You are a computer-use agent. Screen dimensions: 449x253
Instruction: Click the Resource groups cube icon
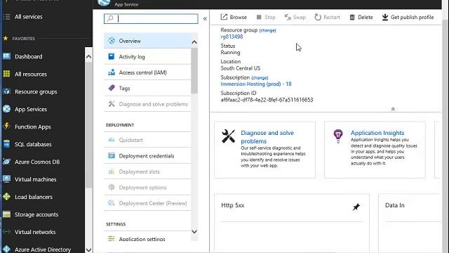(6, 91)
